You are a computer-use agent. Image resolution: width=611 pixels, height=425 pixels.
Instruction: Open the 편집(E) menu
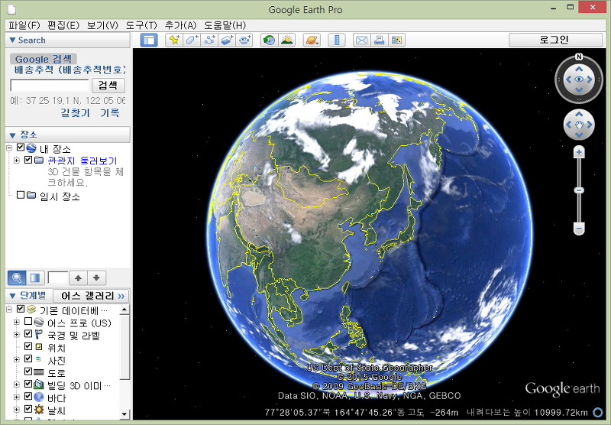[63, 25]
